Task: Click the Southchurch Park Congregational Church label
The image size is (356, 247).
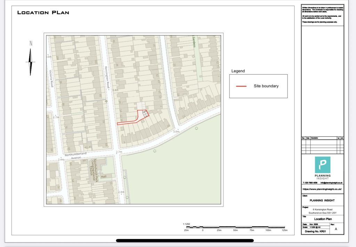Action: tap(93, 170)
